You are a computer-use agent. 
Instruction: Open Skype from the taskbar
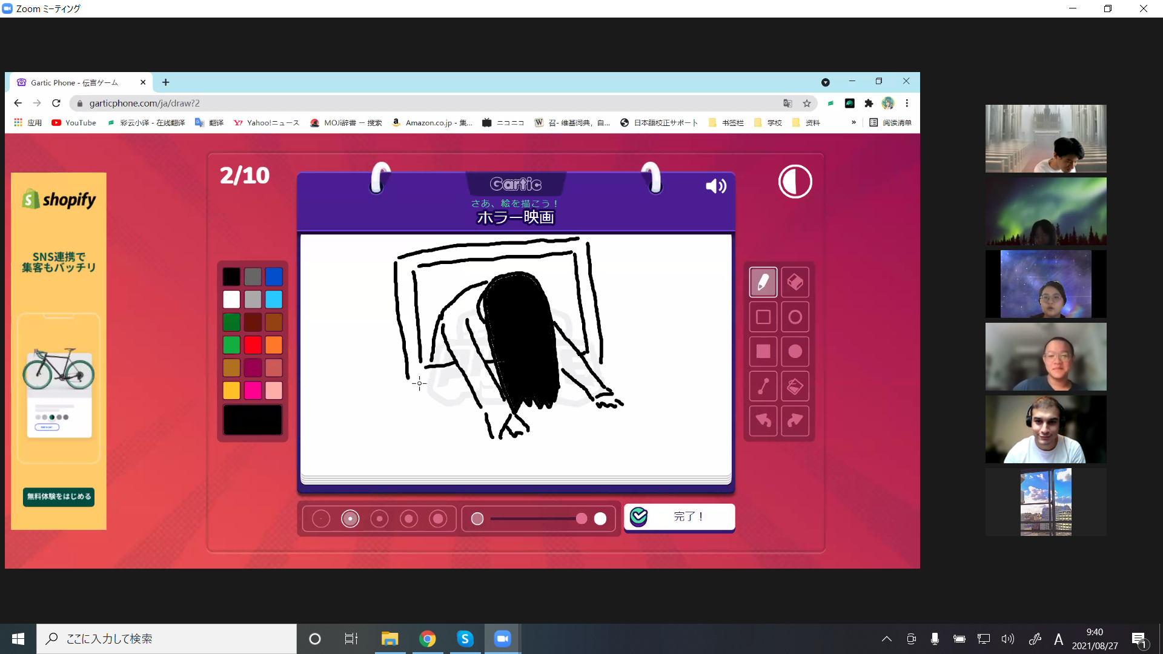click(x=465, y=639)
